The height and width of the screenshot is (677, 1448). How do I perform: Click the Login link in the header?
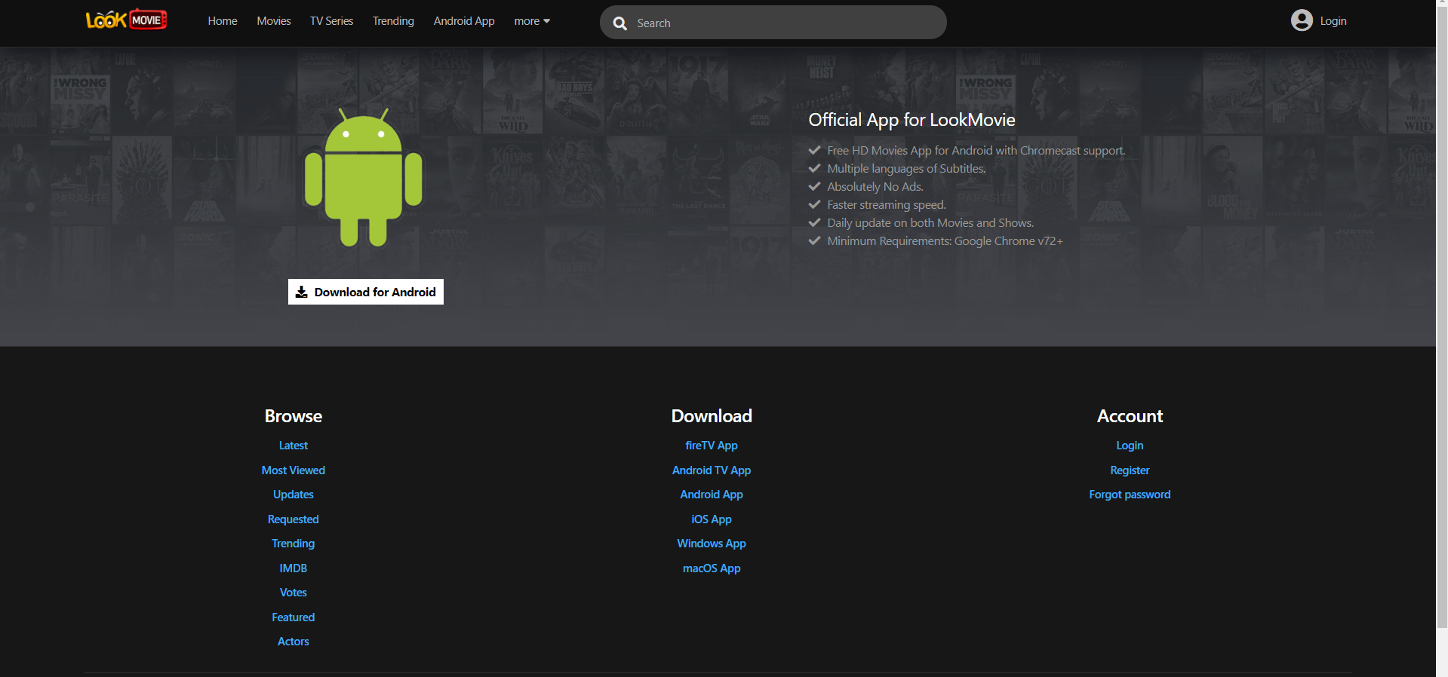(x=1333, y=21)
